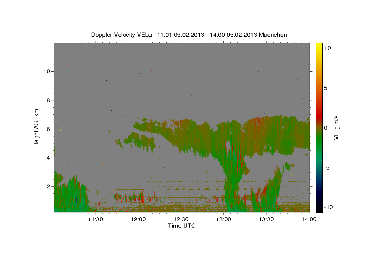This screenshot has width=383, height=255.
Task: Click the colorbar label 0
Action: coord(326,128)
